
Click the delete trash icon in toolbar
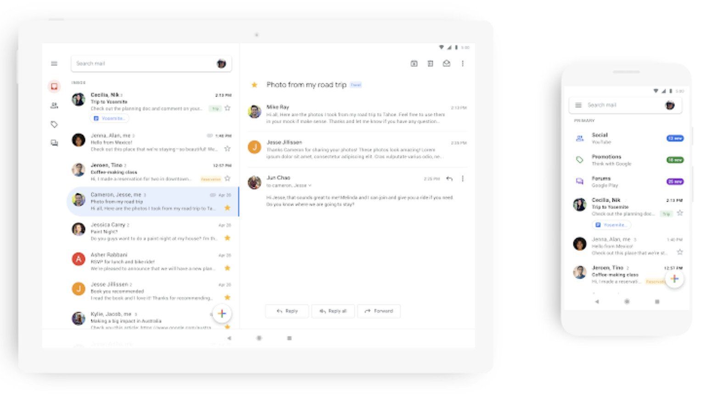430,64
